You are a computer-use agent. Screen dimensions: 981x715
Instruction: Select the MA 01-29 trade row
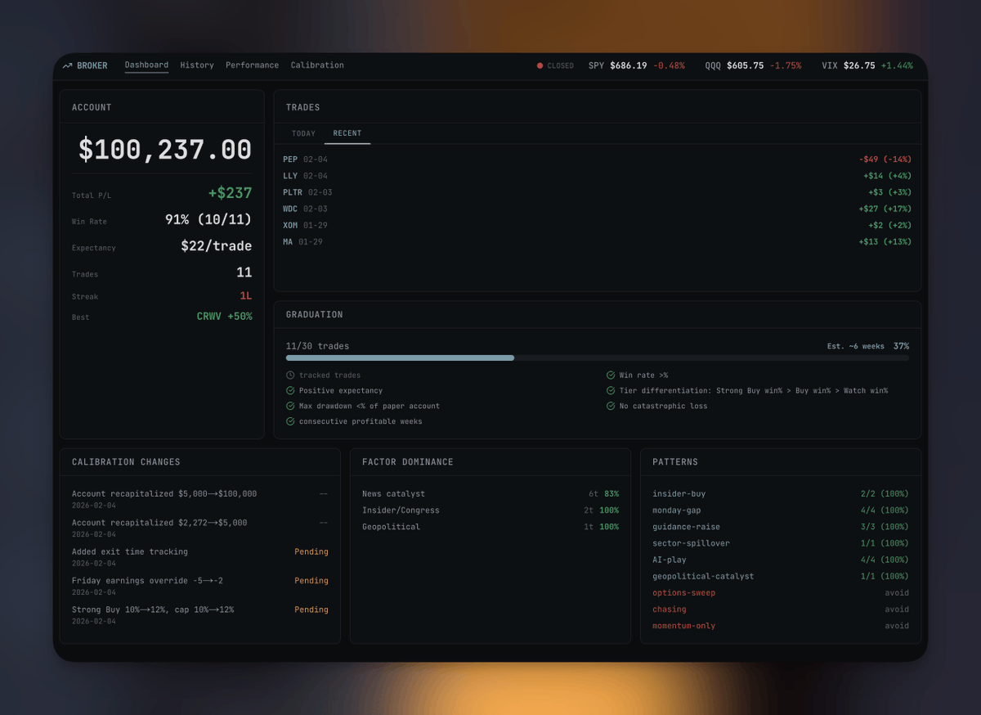597,241
